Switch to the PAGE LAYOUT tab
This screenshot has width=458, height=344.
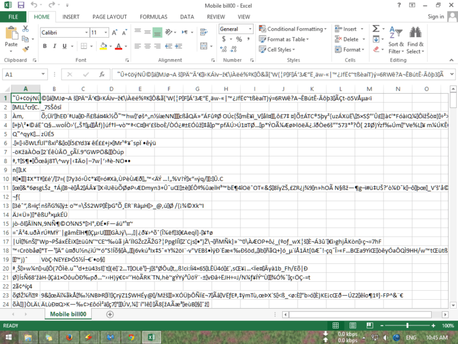point(110,17)
